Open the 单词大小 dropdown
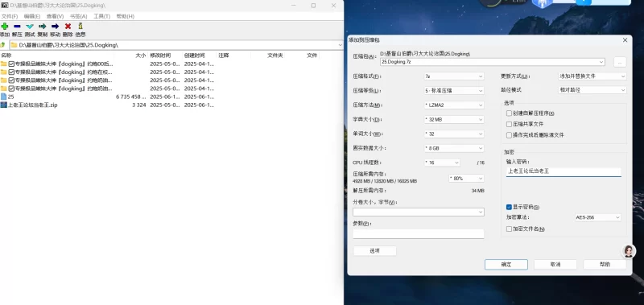The image size is (644, 305). (454, 134)
